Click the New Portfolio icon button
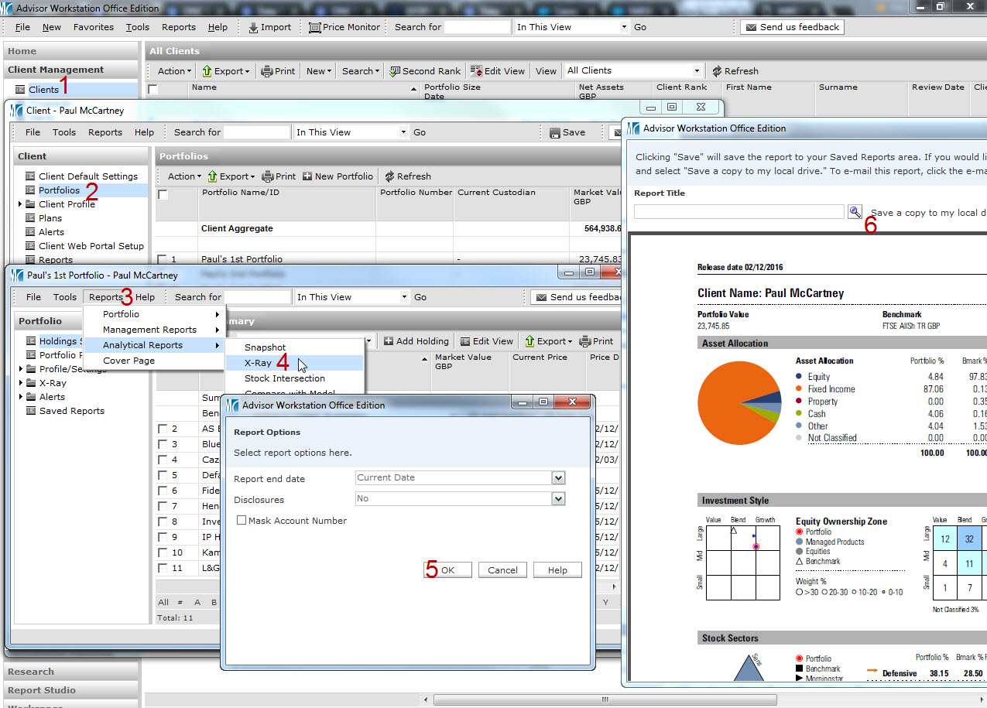This screenshot has height=708, width=987. [307, 176]
